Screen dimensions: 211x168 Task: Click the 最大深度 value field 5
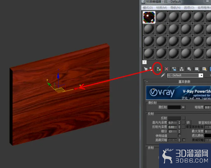[208, 131]
